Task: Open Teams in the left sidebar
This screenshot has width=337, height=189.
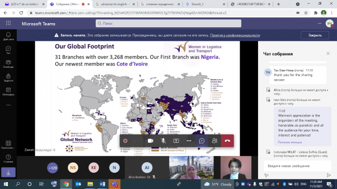Action: (8, 64)
